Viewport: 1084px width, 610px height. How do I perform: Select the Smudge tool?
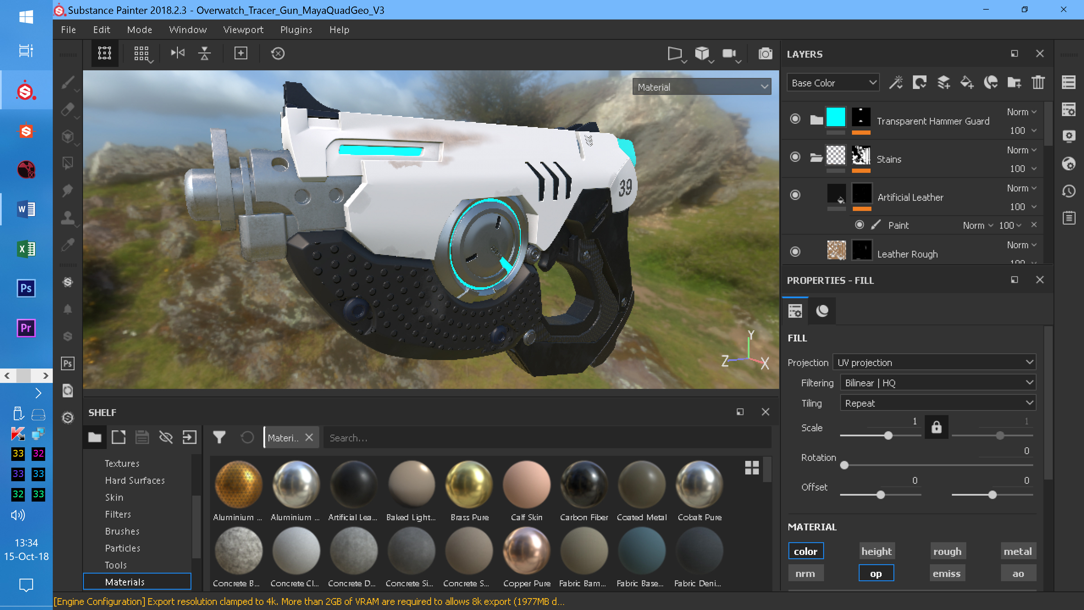pos(67,190)
